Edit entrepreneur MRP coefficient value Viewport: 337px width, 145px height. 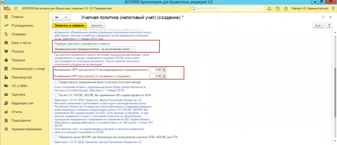pyautogui.click(x=156, y=70)
